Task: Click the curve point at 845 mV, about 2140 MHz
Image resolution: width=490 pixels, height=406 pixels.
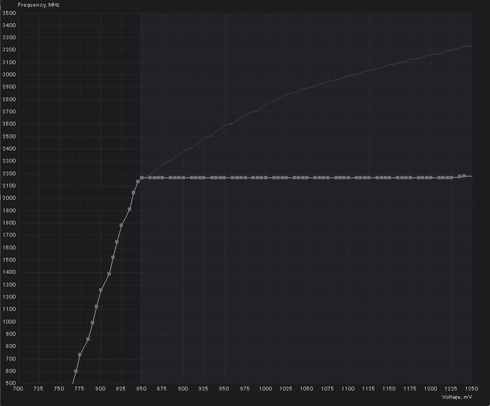Action: 138,181
